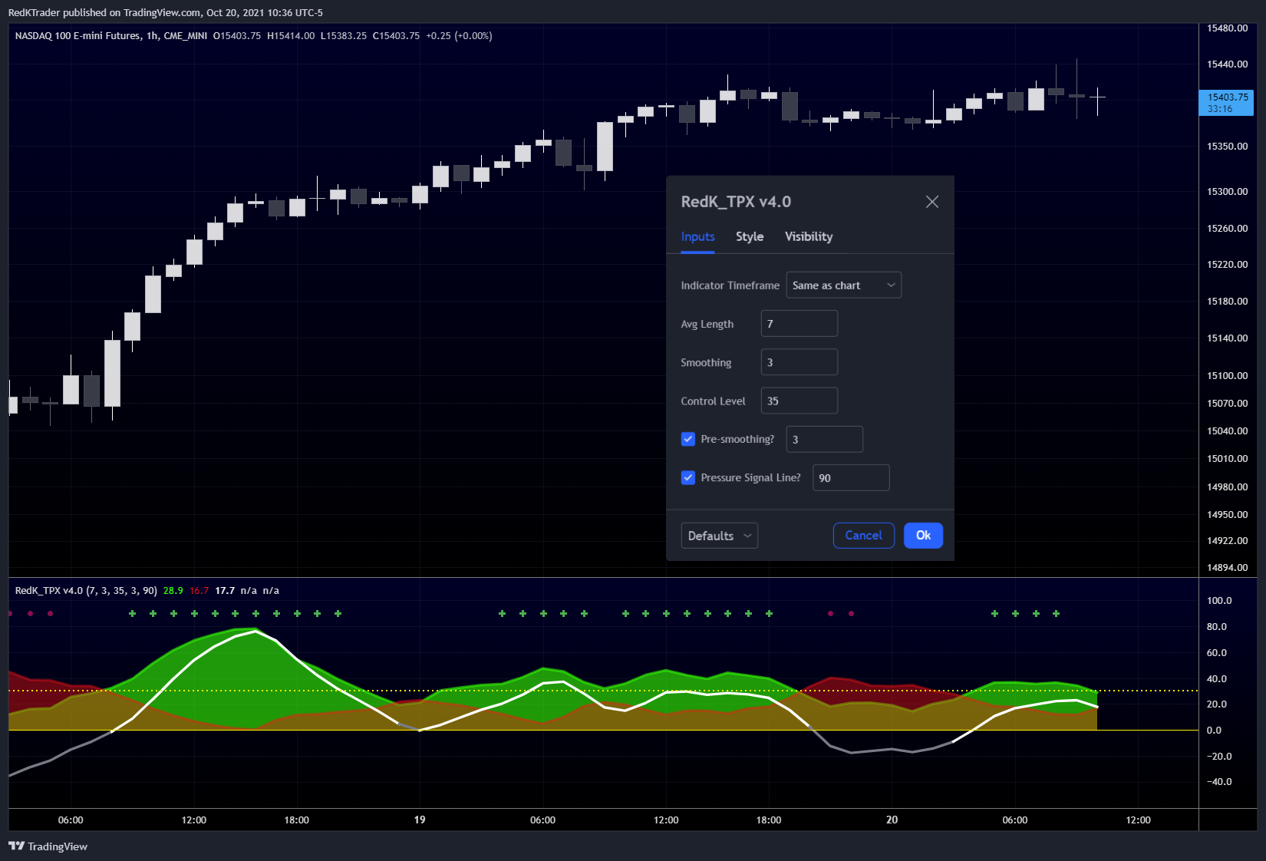Click the Pre-smoothing? label text
Viewport: 1266px width, 861px height.
(x=737, y=439)
